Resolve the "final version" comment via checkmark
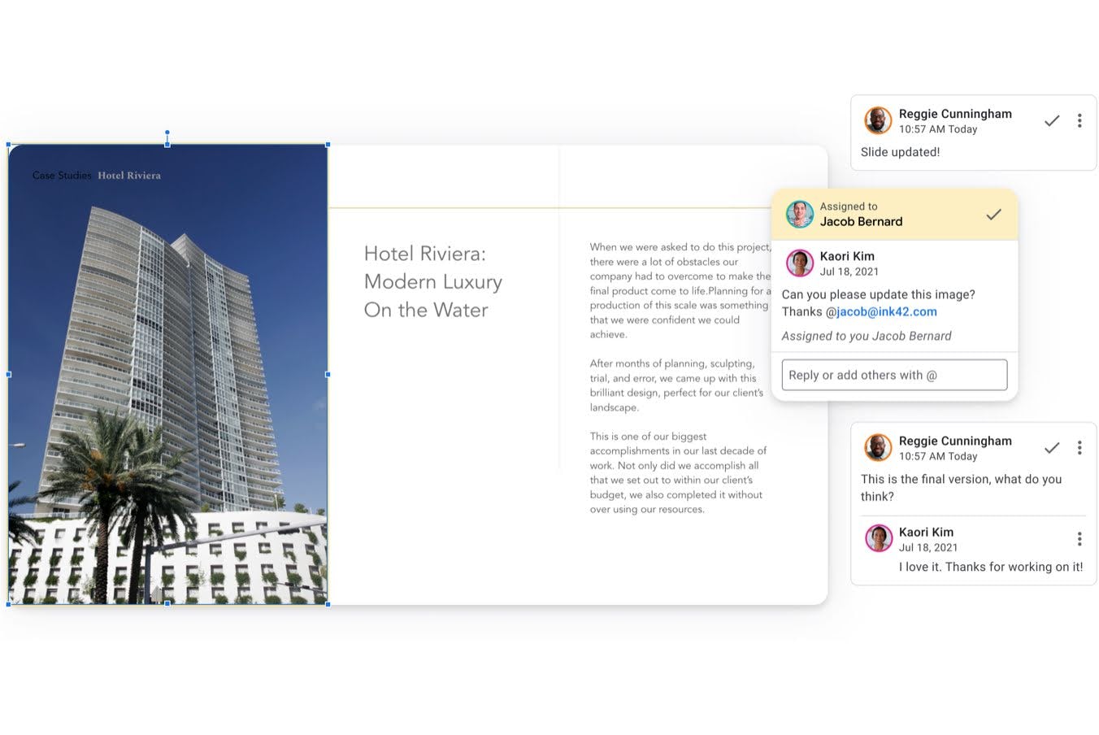The width and height of the screenshot is (1099, 735). coord(1052,447)
